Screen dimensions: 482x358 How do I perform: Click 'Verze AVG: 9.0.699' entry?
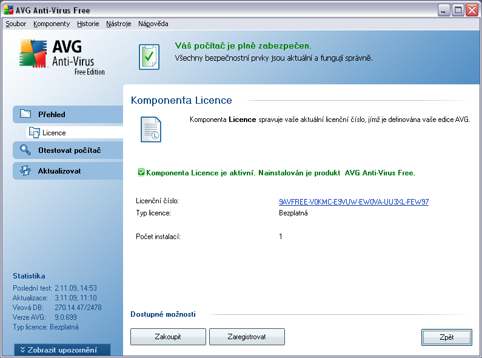point(45,317)
